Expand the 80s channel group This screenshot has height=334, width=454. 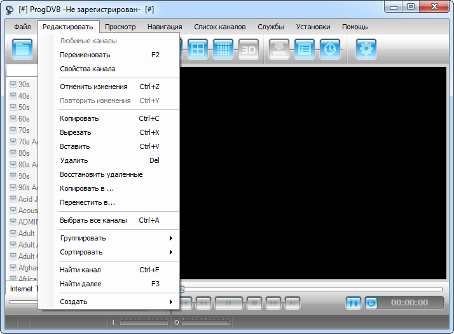tap(13, 153)
